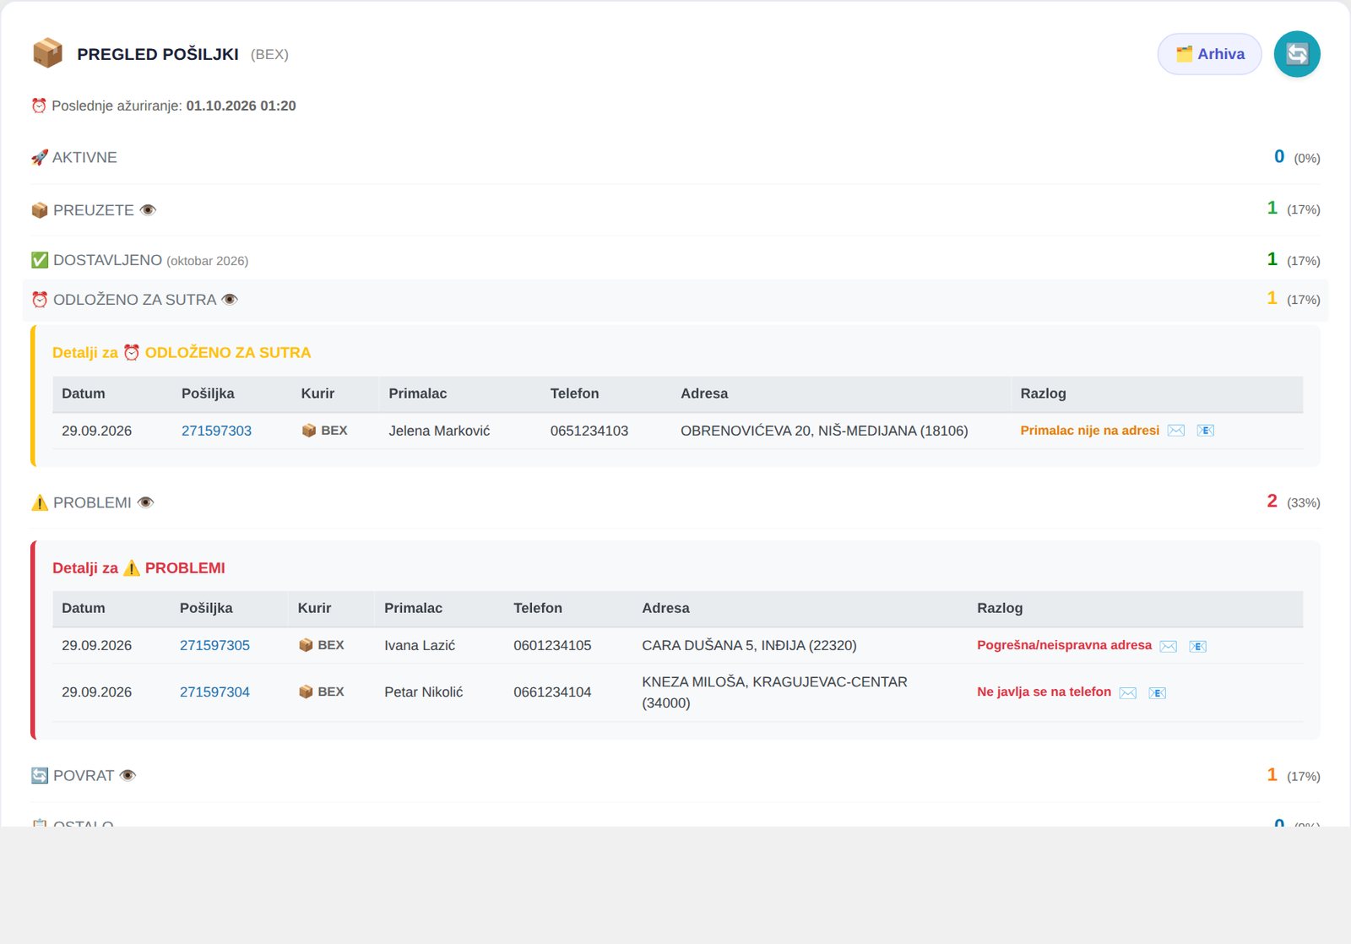
Task: Click the BEX courier icon in Jelena Marković row
Action: tap(308, 431)
